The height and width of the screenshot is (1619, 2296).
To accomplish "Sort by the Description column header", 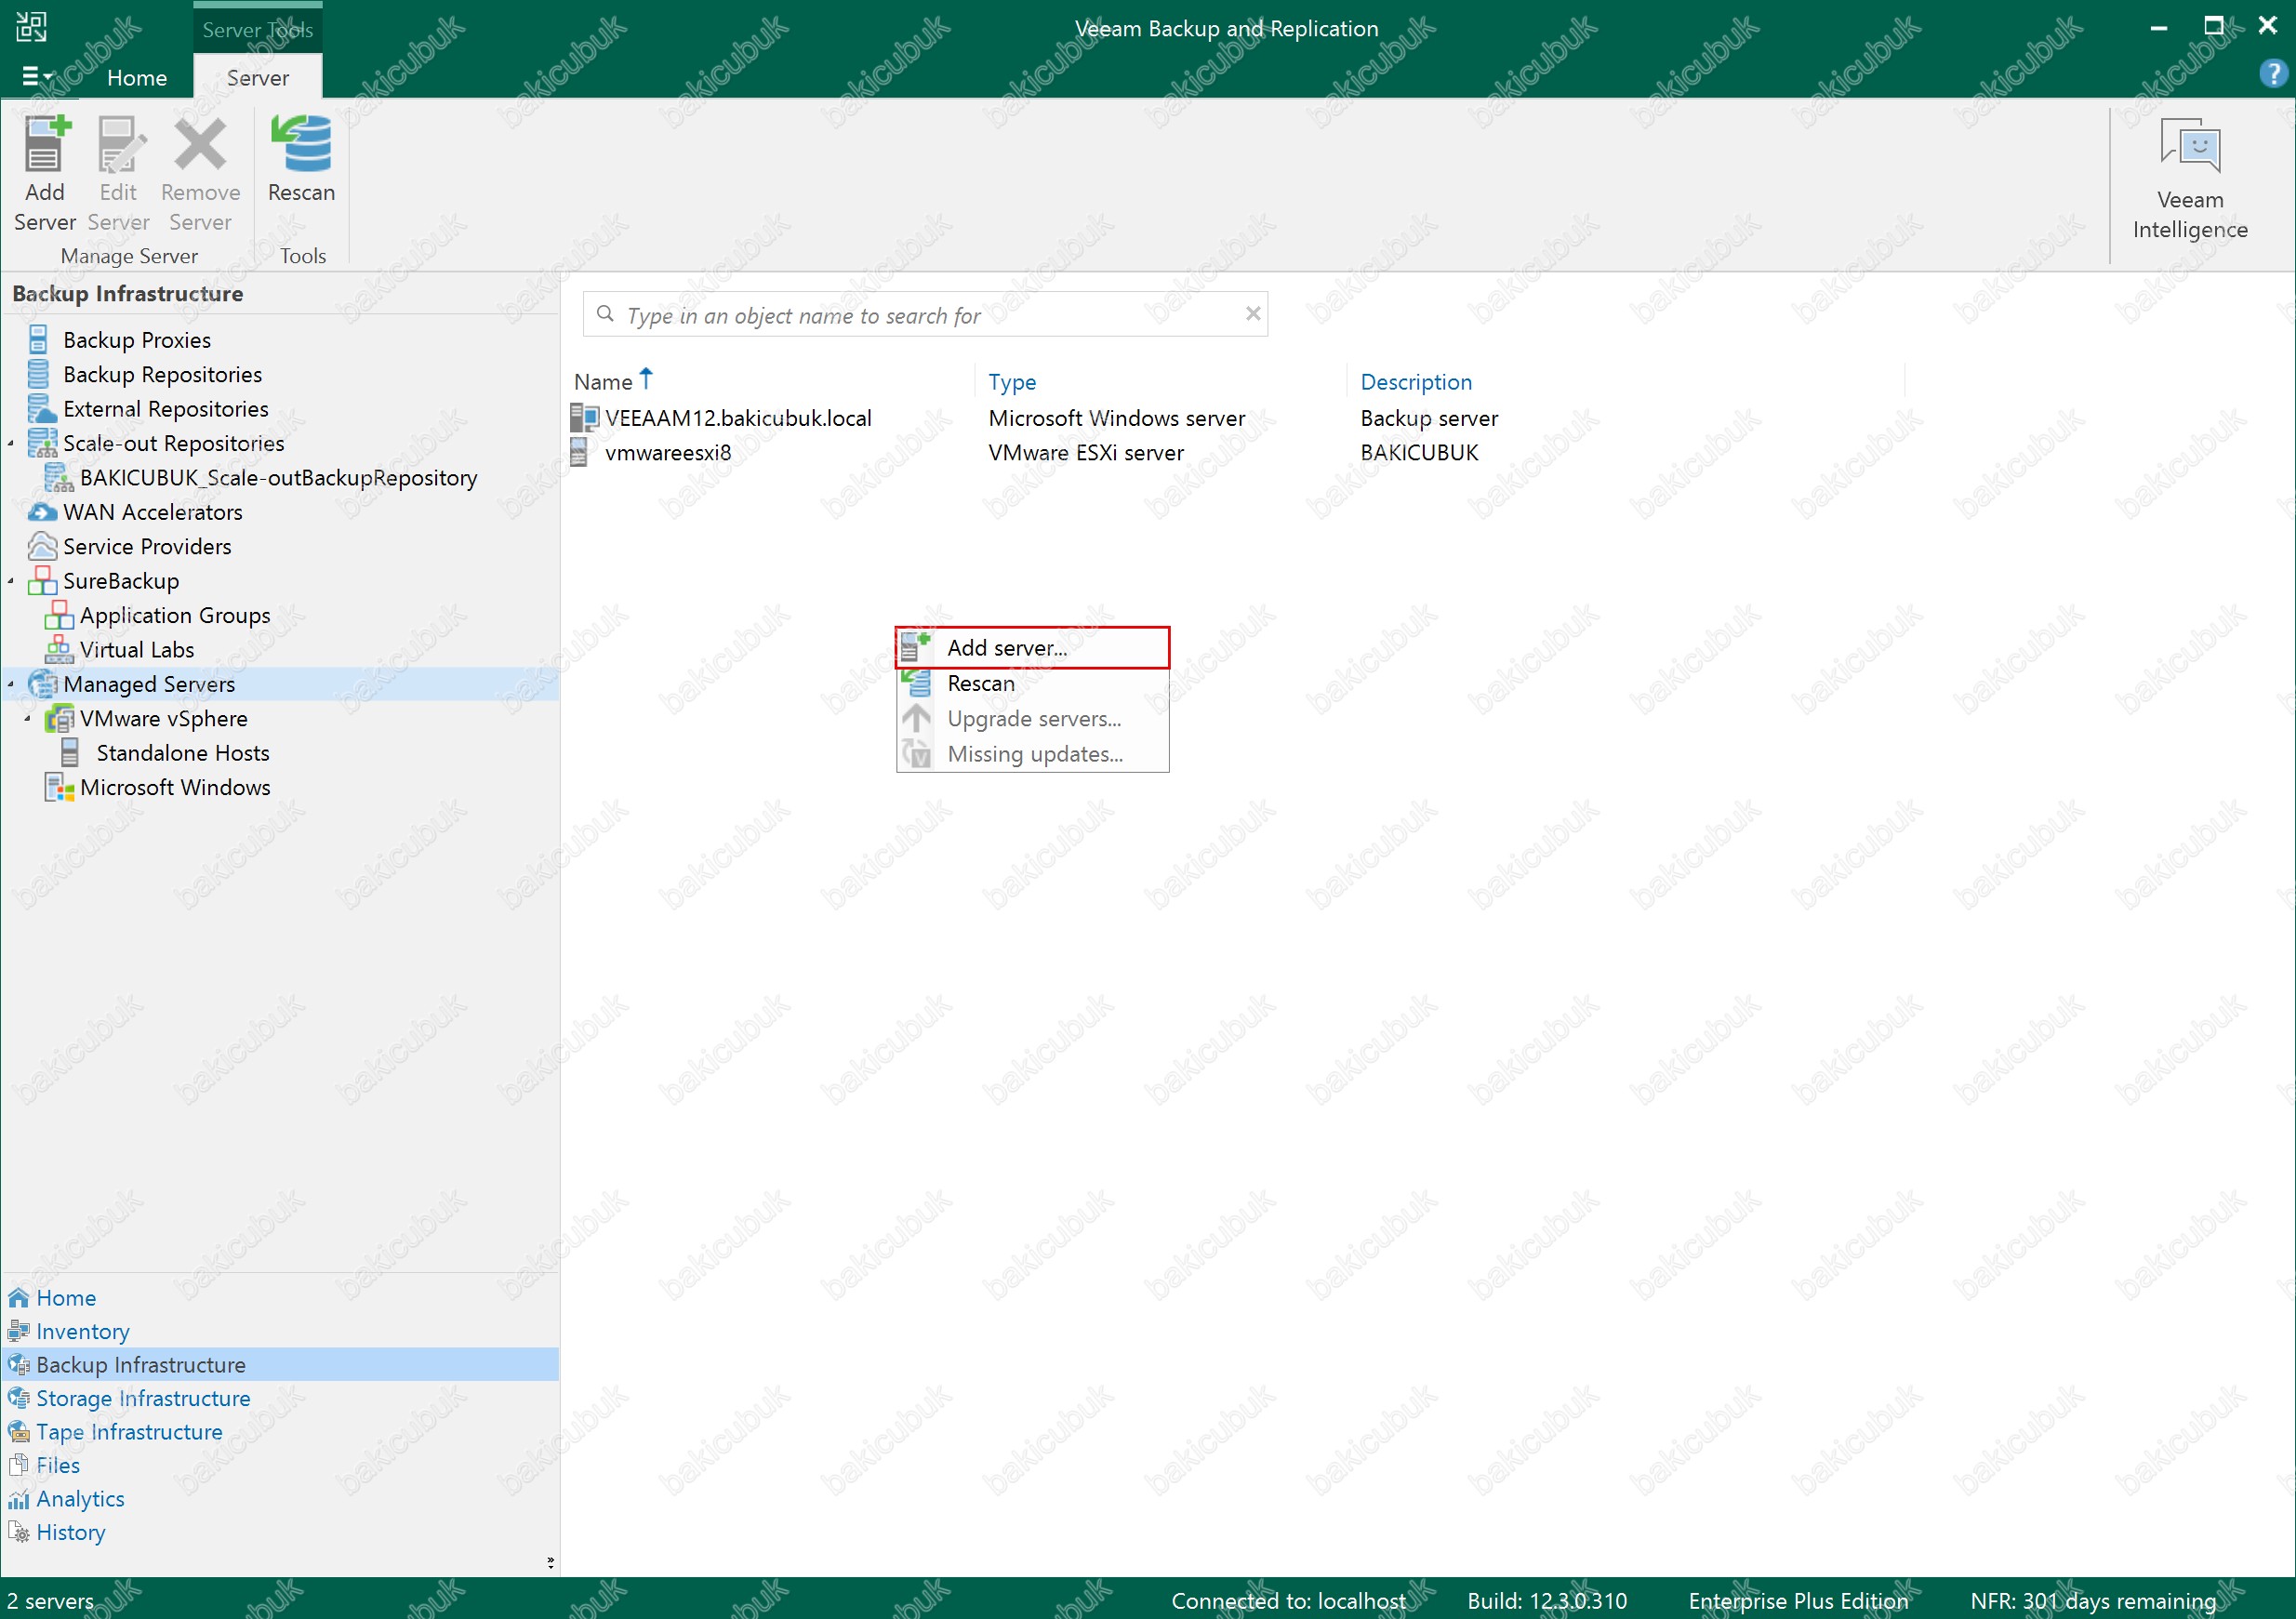I will tap(1416, 382).
